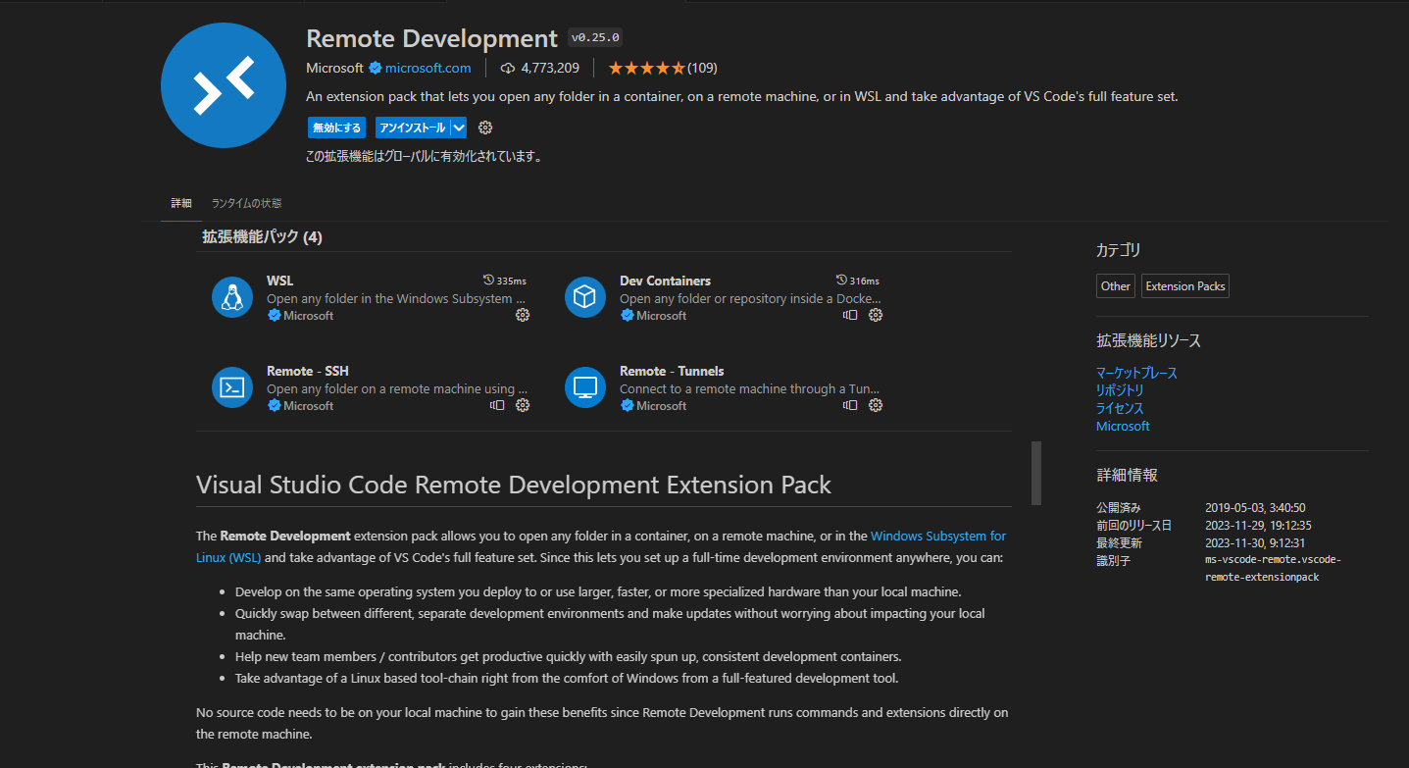Click the Extension Packs category chip

(1184, 285)
